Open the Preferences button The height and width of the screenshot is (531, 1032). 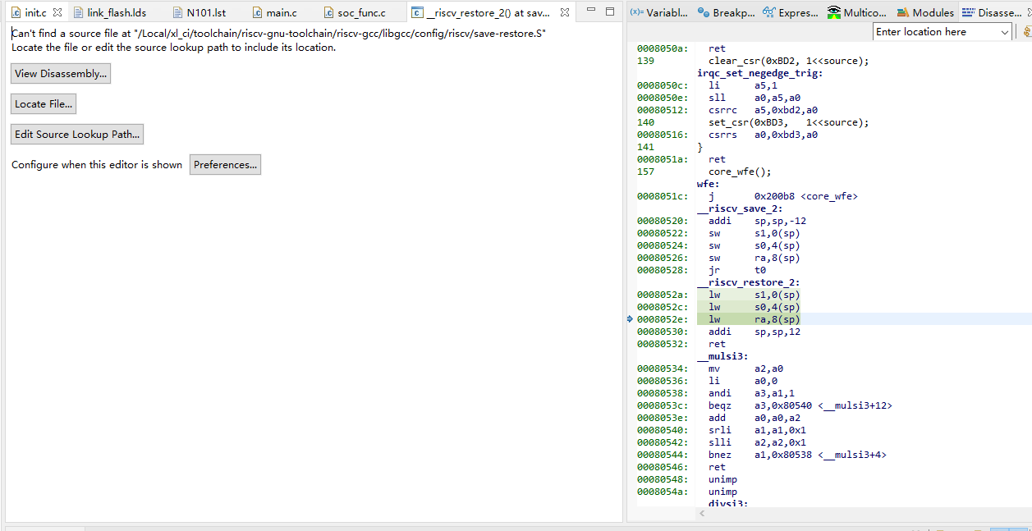(x=225, y=165)
